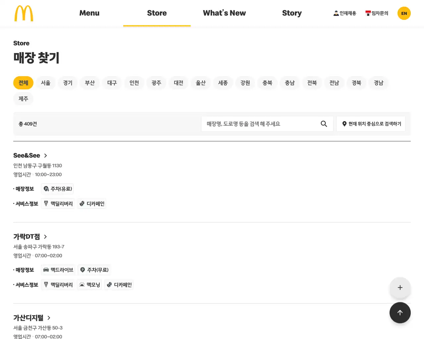Click the 맥딜리버리 tag under 가락DT점
The width and height of the screenshot is (424, 339).
(58, 285)
